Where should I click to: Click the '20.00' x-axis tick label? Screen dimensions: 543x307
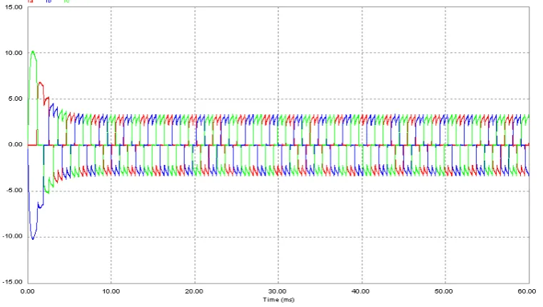(194, 291)
